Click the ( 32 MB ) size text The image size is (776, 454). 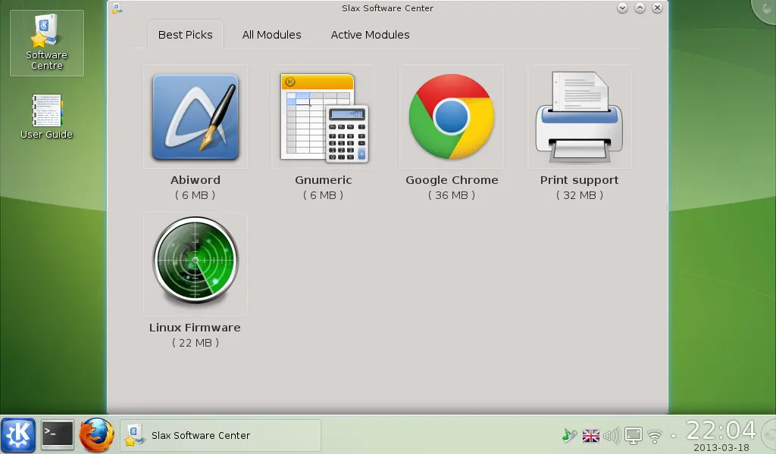580,195
